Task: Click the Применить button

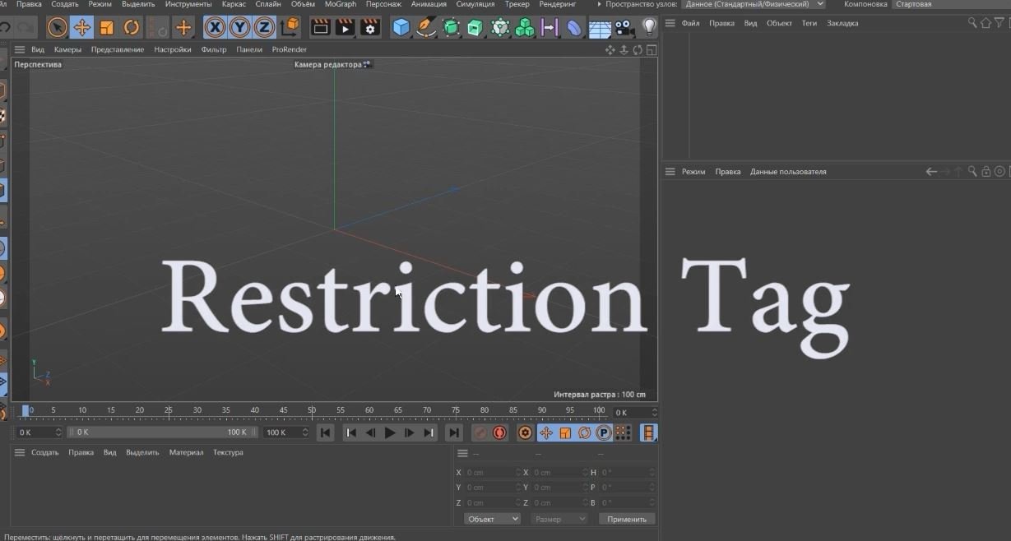Action: coord(627,519)
